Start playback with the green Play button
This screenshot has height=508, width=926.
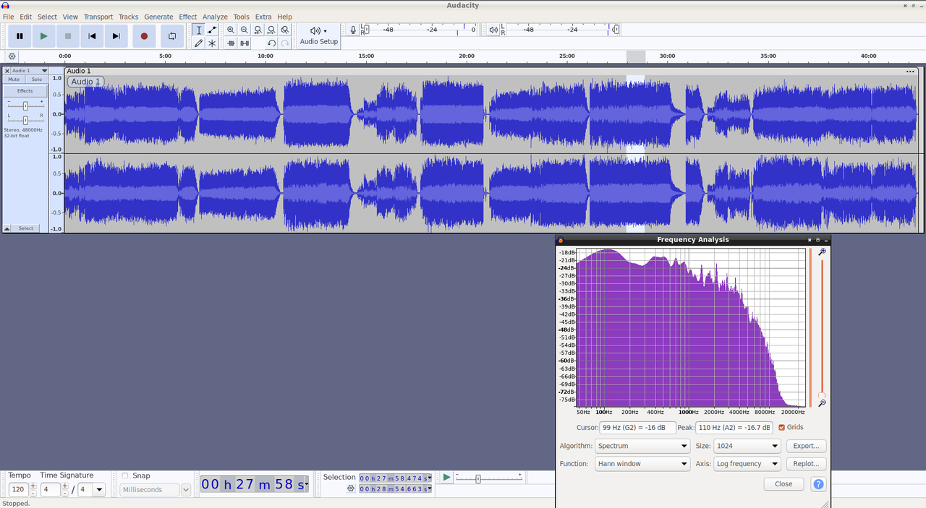(x=43, y=36)
